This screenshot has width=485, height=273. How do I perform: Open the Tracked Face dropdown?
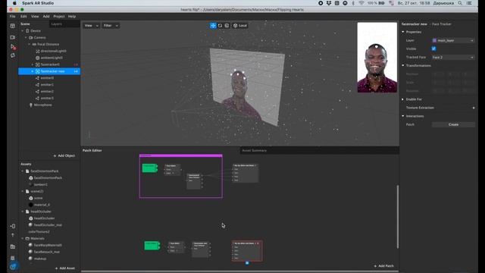(453, 58)
